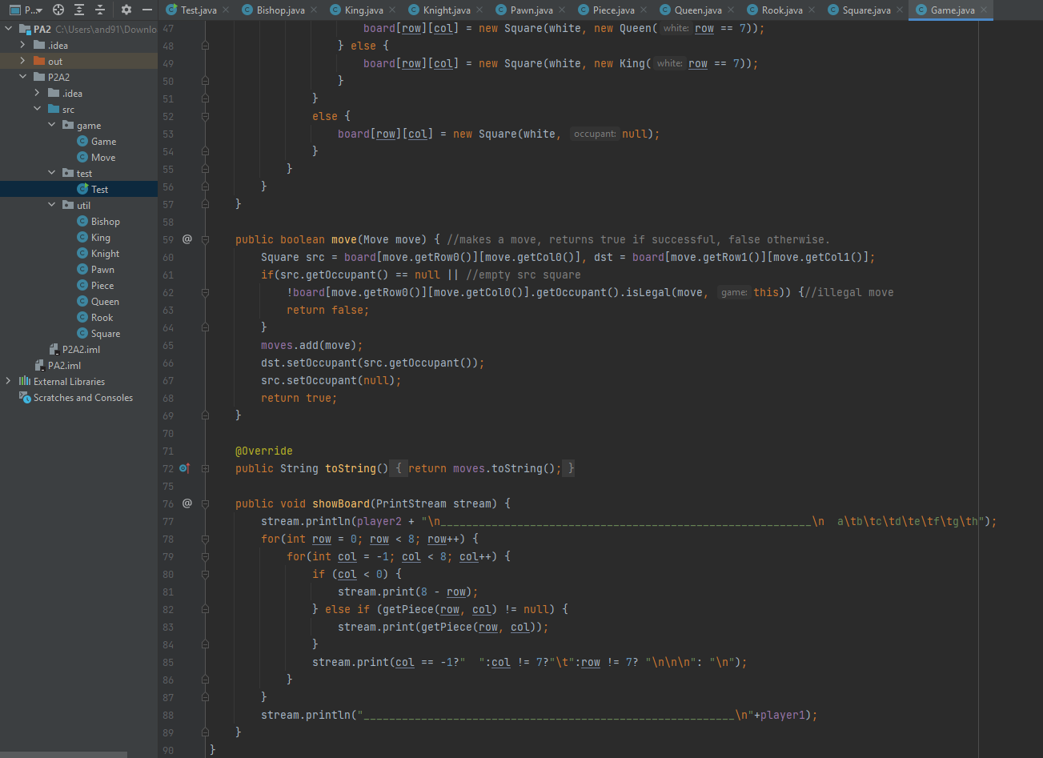Open the Project panel settings gear icon
The image size is (1043, 758).
coord(126,10)
